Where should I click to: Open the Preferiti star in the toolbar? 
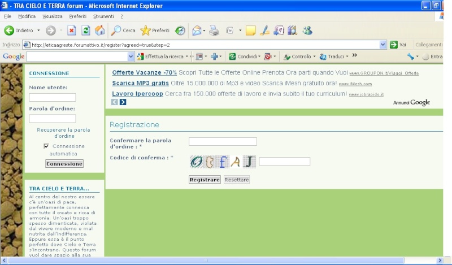(155, 31)
